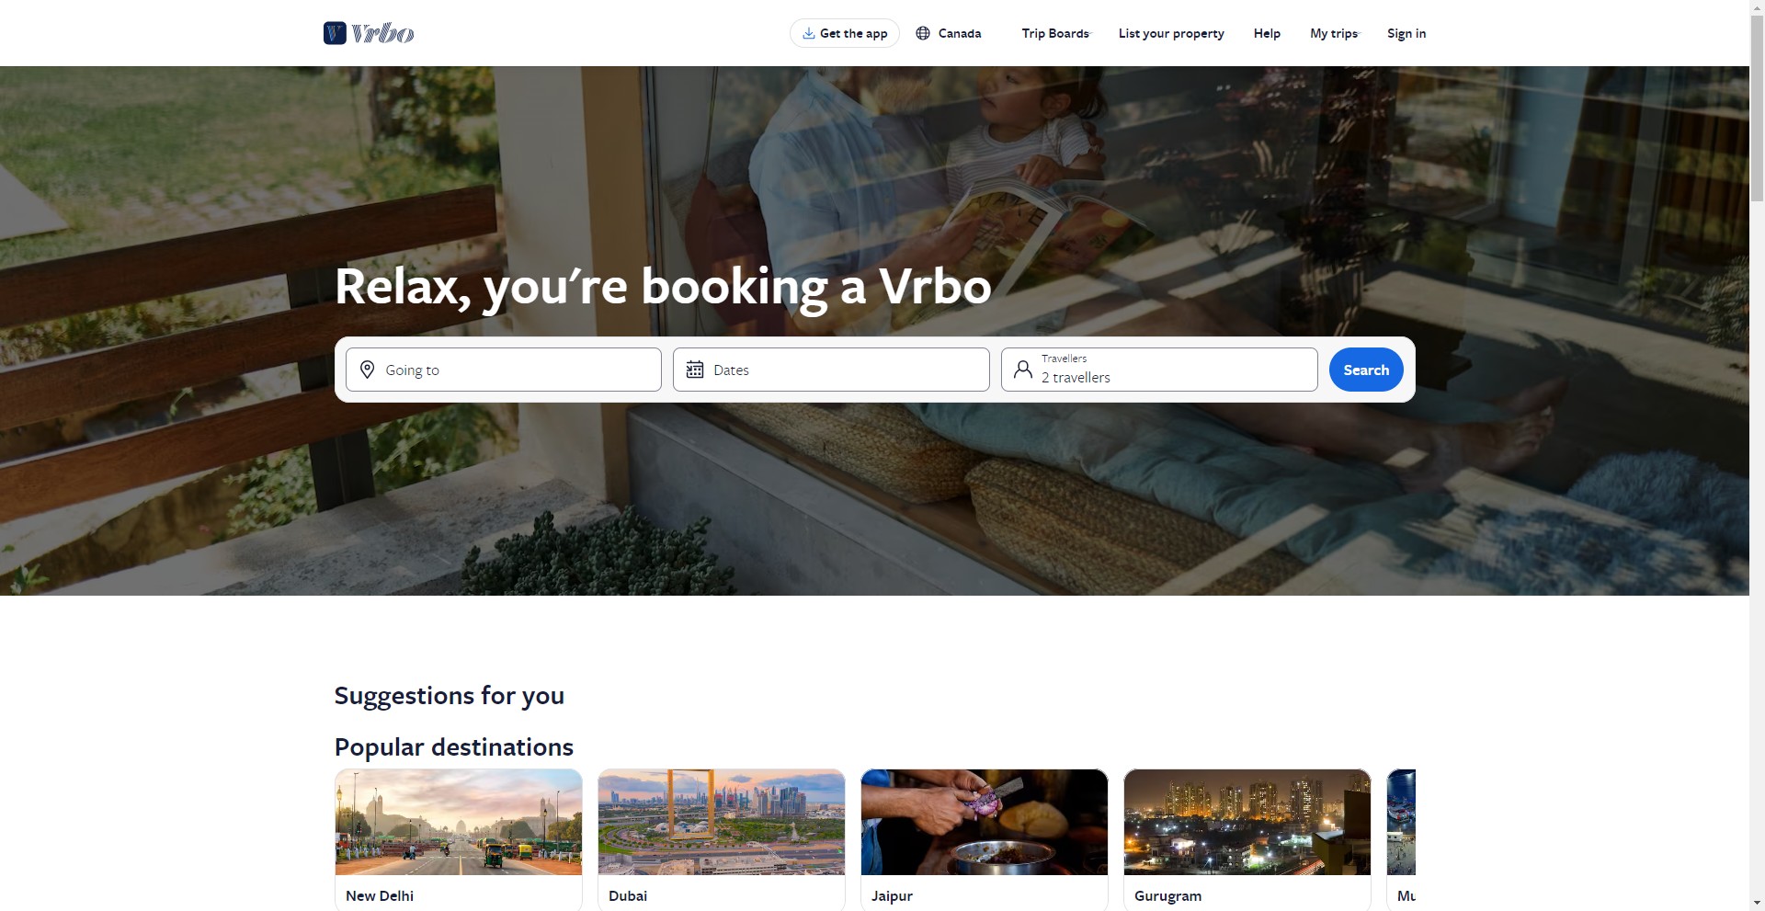The height and width of the screenshot is (911, 1765).
Task: Click the globe icon next to Canada
Action: pos(923,33)
